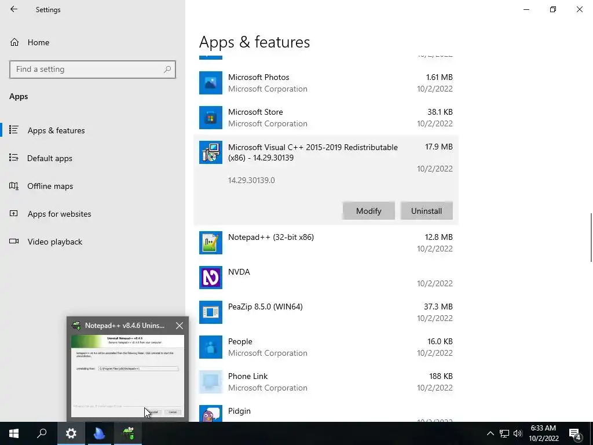Select Notepad++ (32-bit x86) entry
The width and height of the screenshot is (593, 445).
(325, 243)
